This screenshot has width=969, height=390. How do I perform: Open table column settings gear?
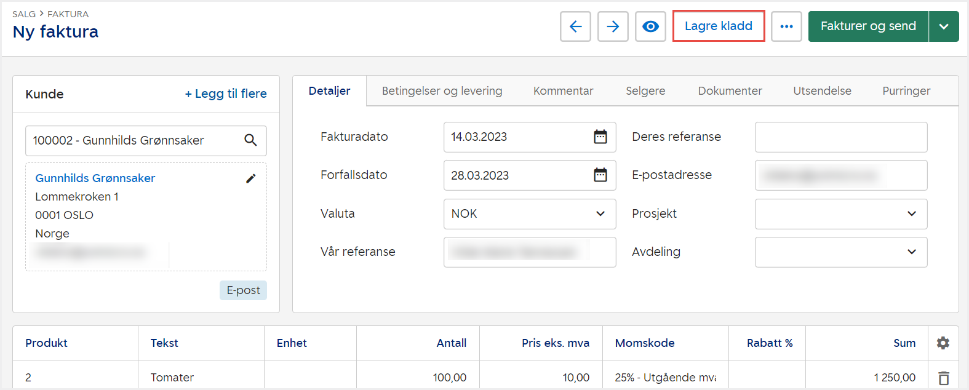tap(943, 343)
